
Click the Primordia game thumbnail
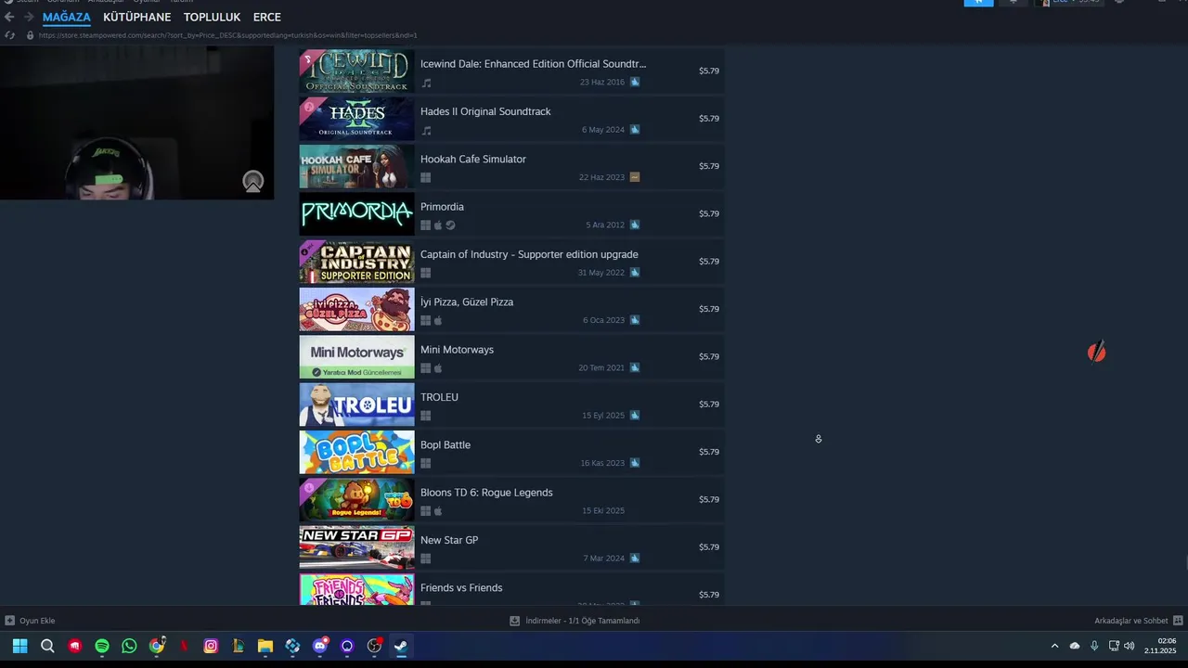(x=356, y=213)
